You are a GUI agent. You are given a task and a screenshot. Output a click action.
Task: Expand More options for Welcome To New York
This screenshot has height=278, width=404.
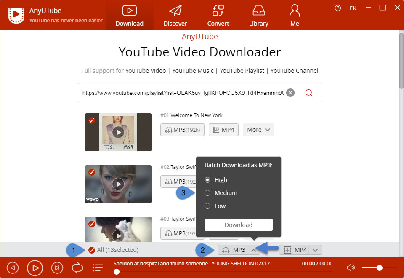(x=258, y=130)
